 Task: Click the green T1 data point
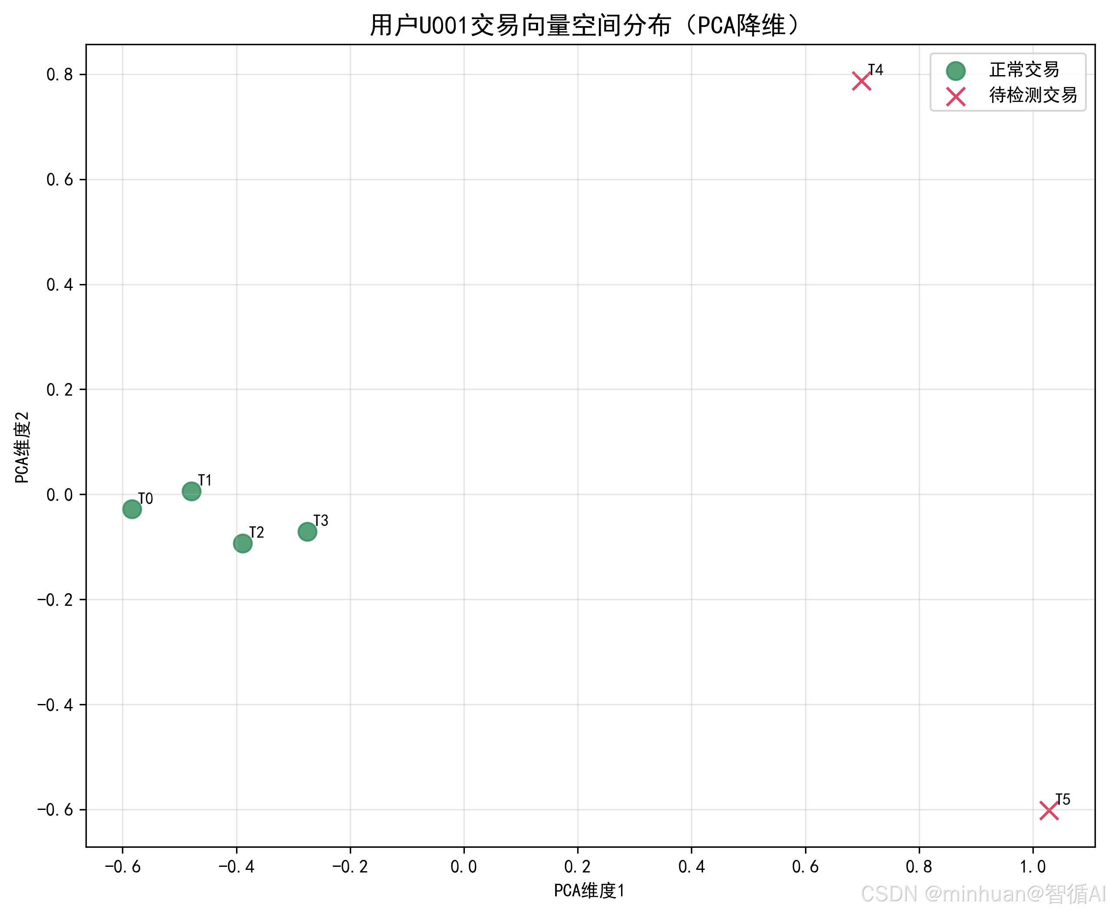tap(191, 491)
